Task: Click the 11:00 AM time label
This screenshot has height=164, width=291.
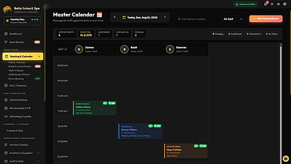Action: coord(63,111)
